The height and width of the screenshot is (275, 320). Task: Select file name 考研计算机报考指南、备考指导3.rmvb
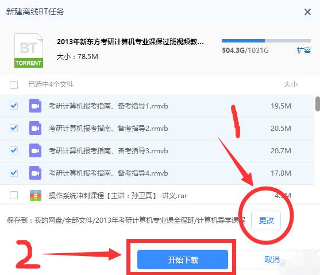109,151
